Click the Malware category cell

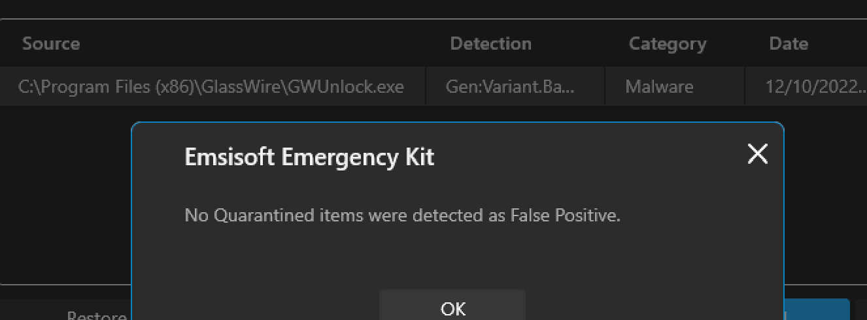(659, 86)
